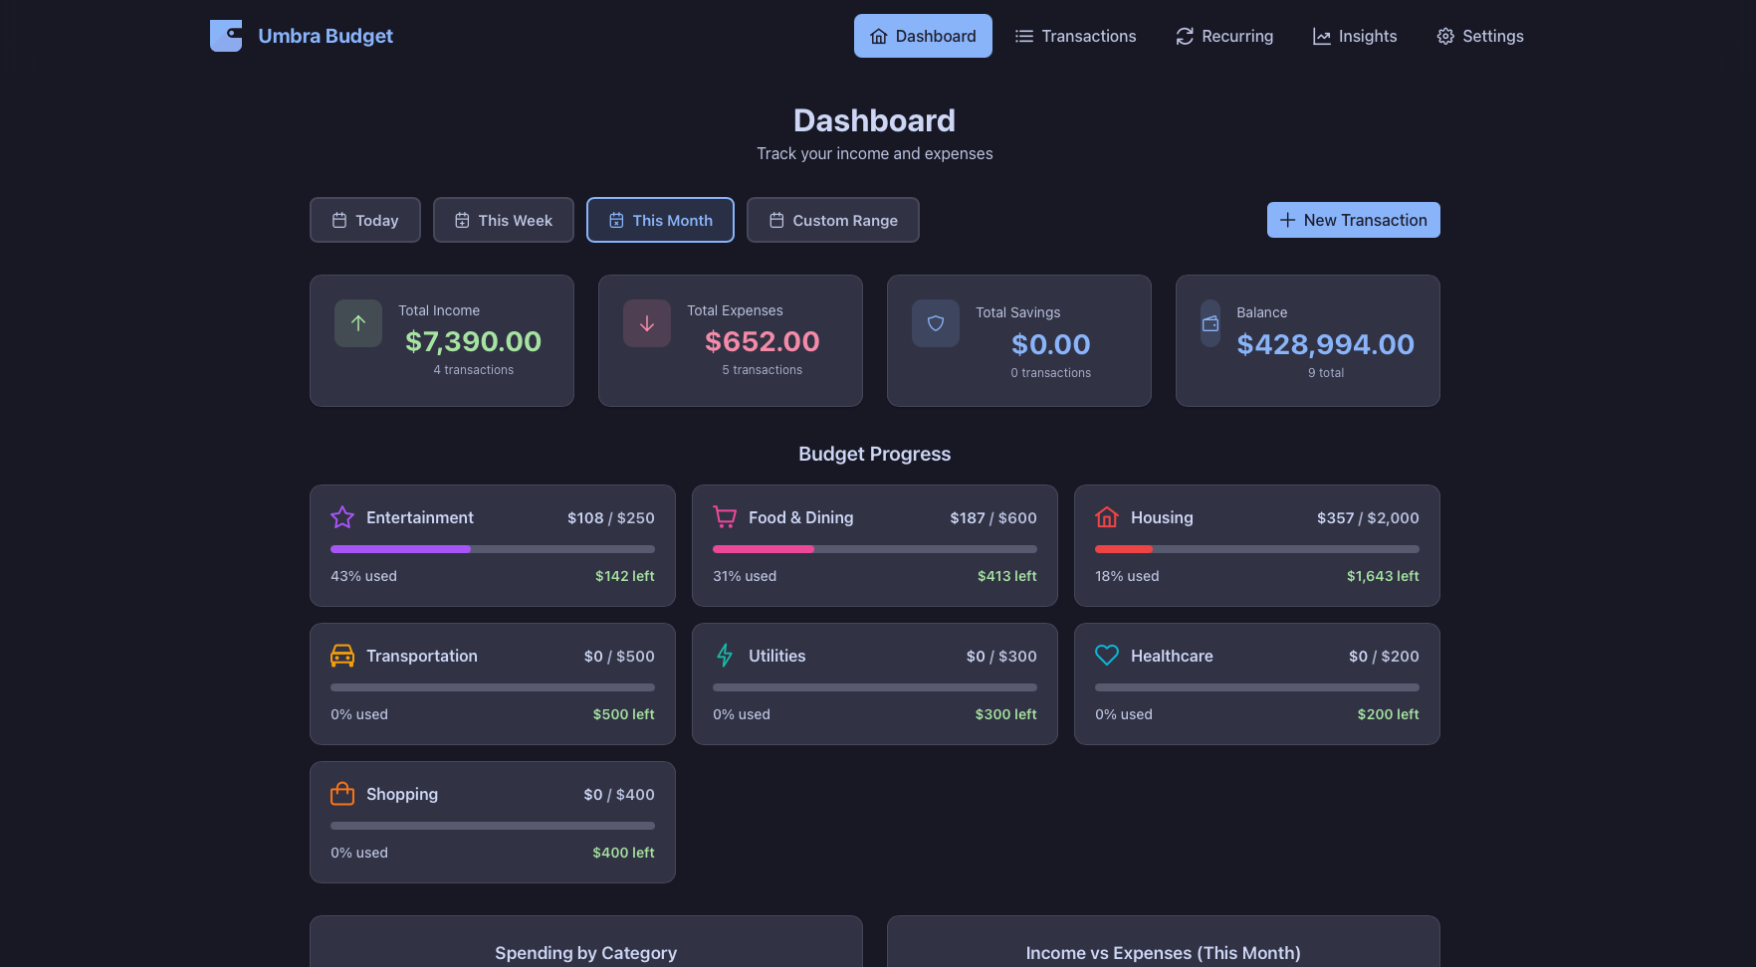Click the wallet icon on Balance card
The width and height of the screenshot is (1756, 967).
[x=1209, y=323]
